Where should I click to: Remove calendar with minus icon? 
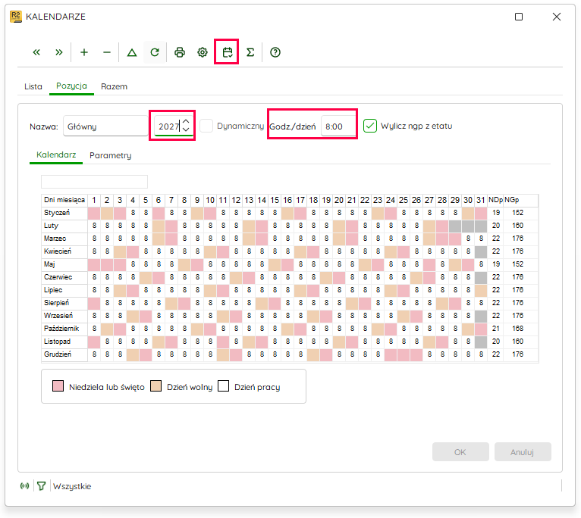(107, 52)
